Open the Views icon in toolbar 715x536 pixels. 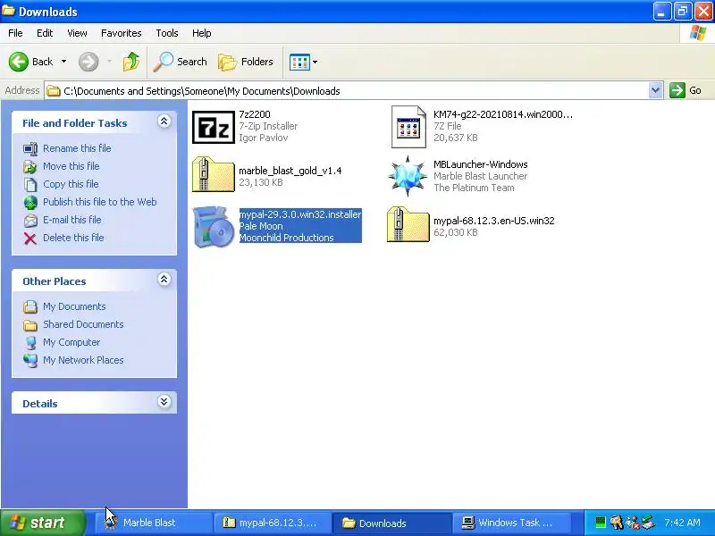[x=299, y=62]
